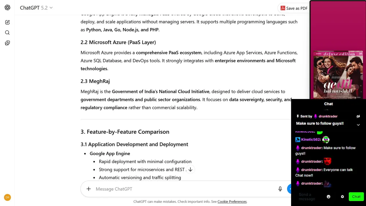366x206 pixels.
Task: Click the ChatGPT logo in sidebar
Action: pyautogui.click(x=7, y=8)
